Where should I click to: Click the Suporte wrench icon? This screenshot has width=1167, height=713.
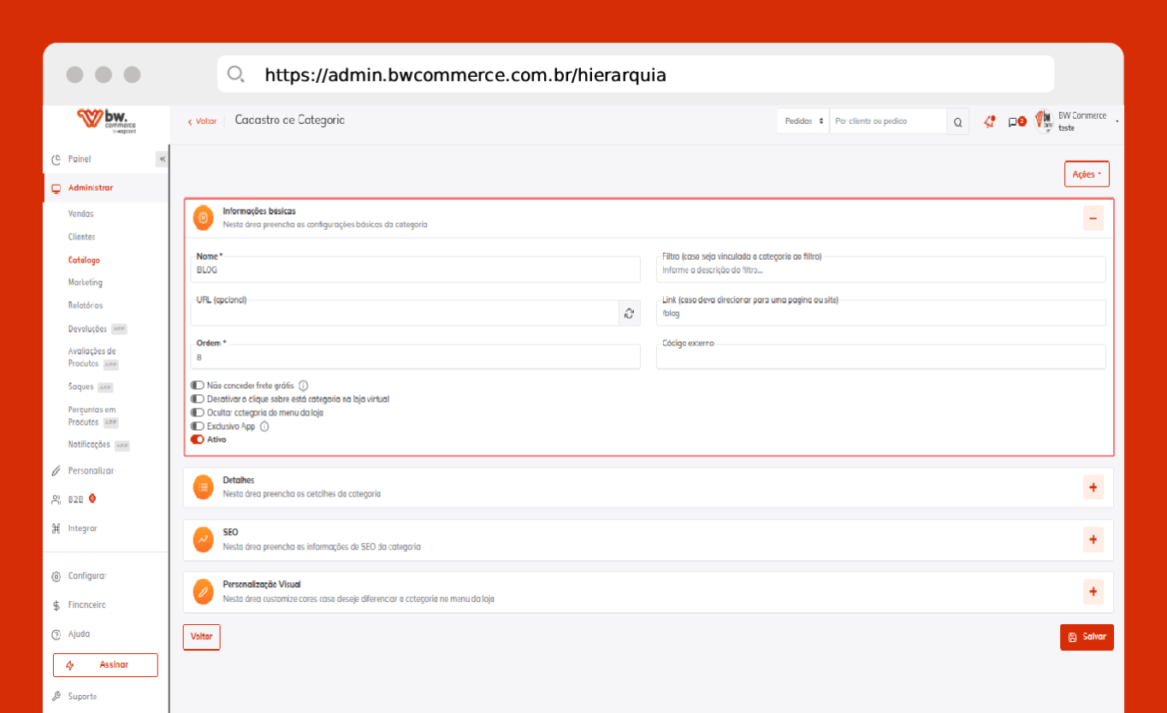(56, 696)
